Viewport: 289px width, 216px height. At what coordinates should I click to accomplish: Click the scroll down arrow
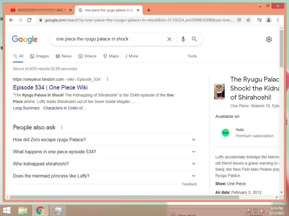pyautogui.click(x=281, y=192)
